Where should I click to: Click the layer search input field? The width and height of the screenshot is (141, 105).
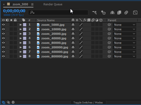58,12
